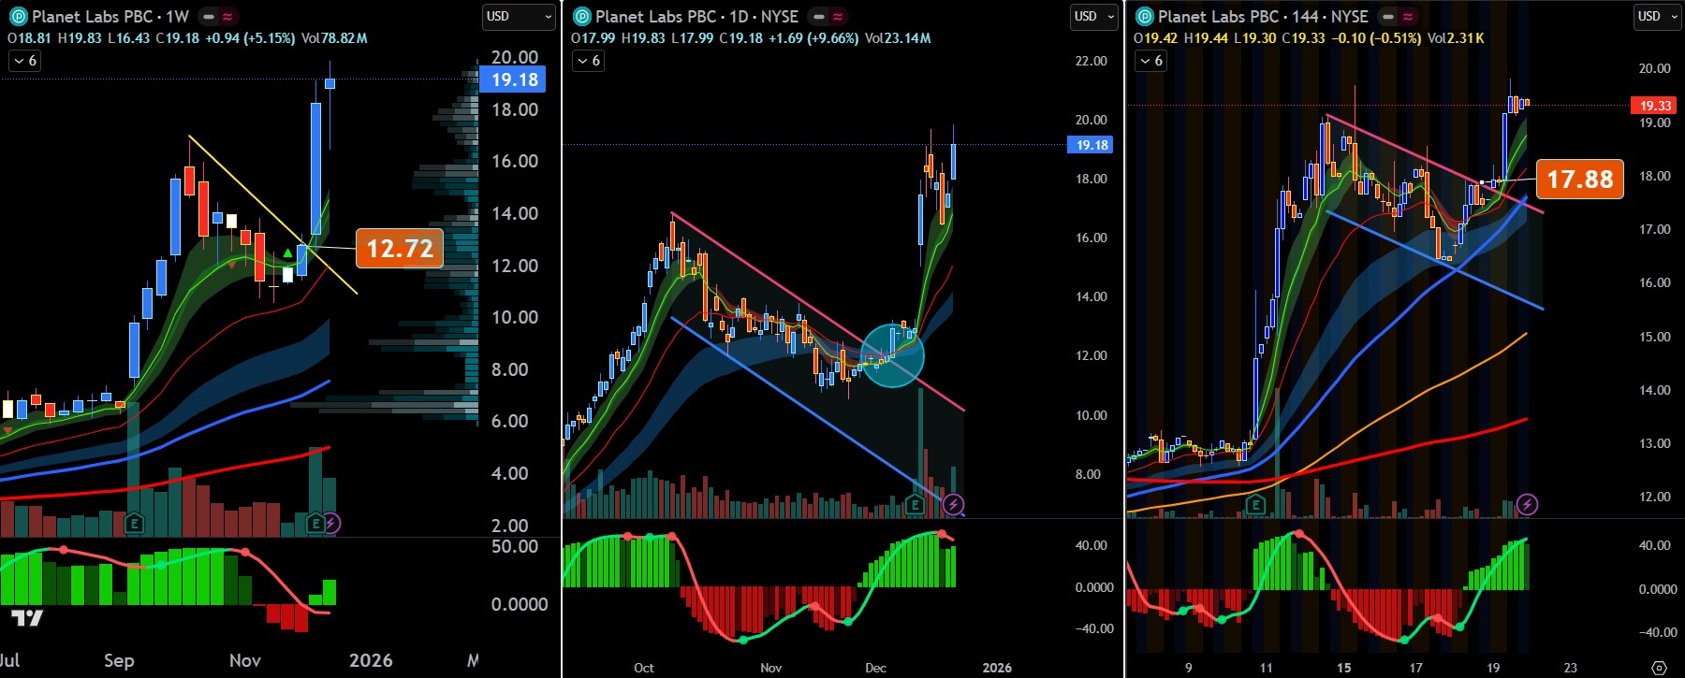Viewport: 1685px width, 678px height.
Task: Click the purple lightning icon in 144-minute chart
Action: tap(1527, 505)
